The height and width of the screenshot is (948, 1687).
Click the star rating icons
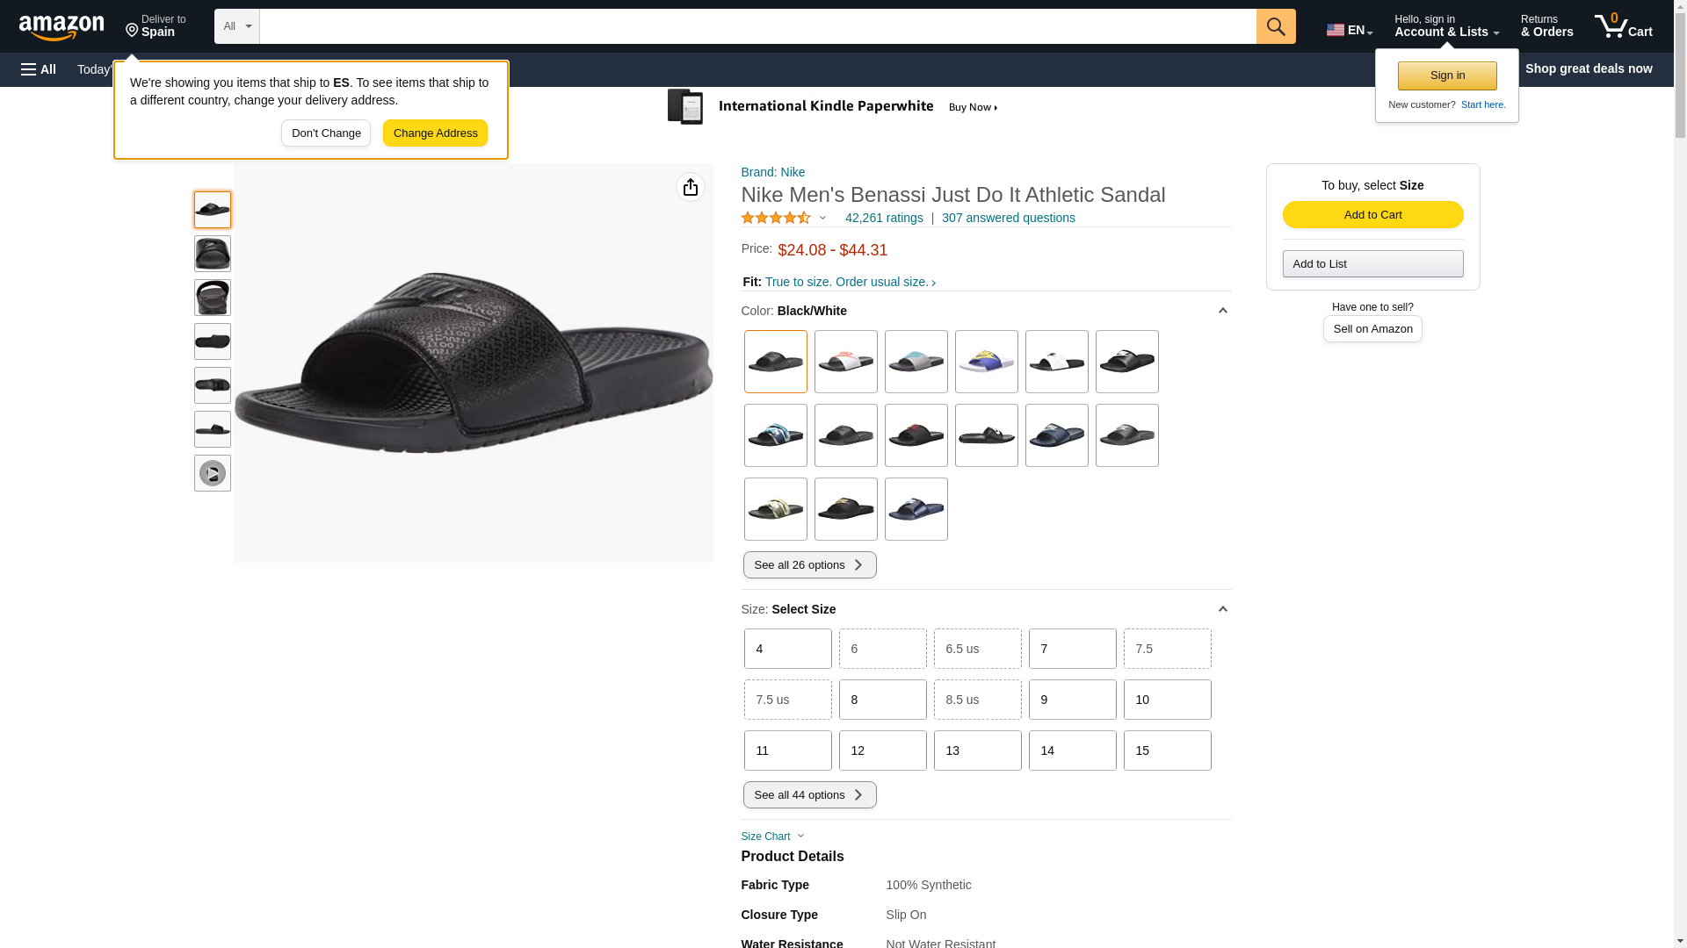(776, 218)
